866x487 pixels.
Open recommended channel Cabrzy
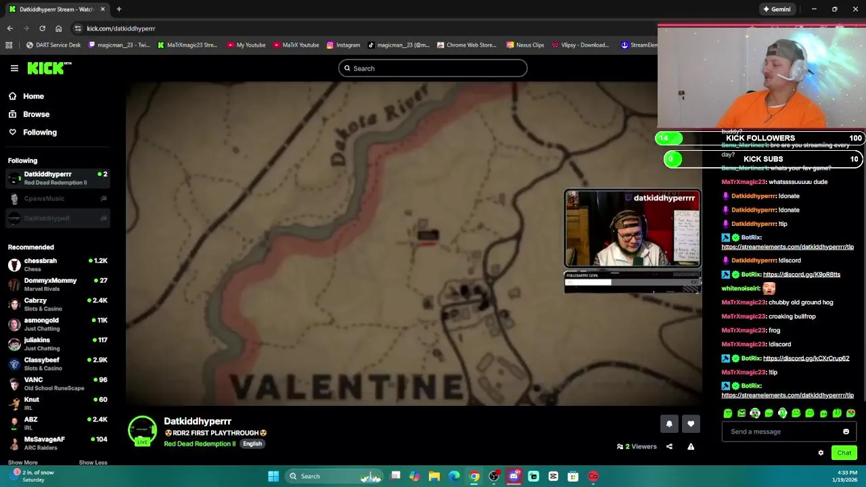pyautogui.click(x=58, y=304)
